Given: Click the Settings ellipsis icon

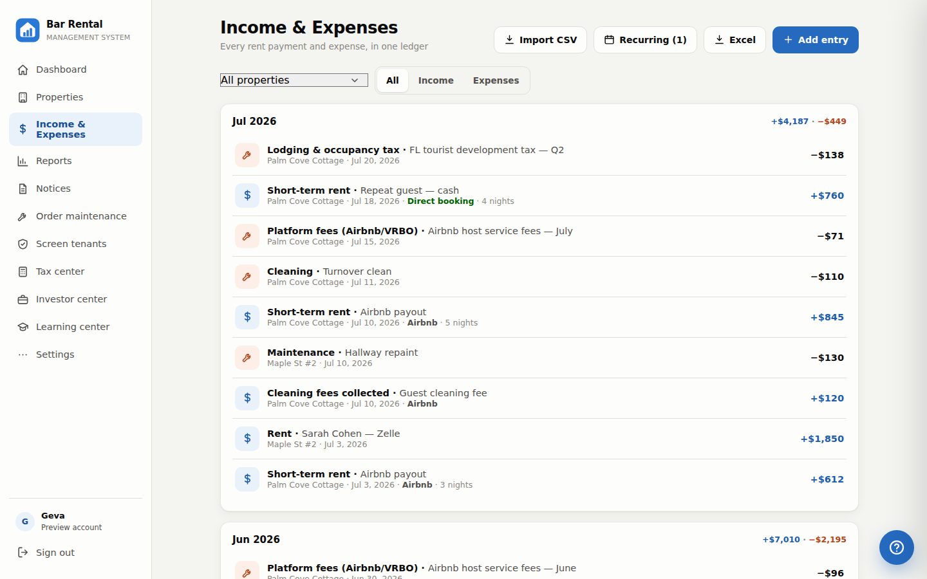Looking at the screenshot, I should (23, 354).
